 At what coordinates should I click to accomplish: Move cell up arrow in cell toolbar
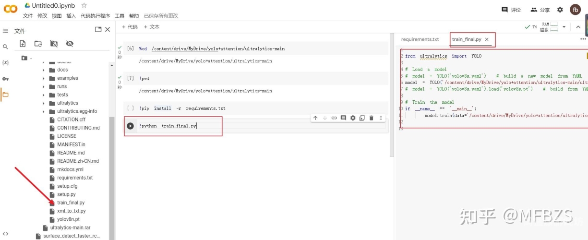(x=315, y=118)
